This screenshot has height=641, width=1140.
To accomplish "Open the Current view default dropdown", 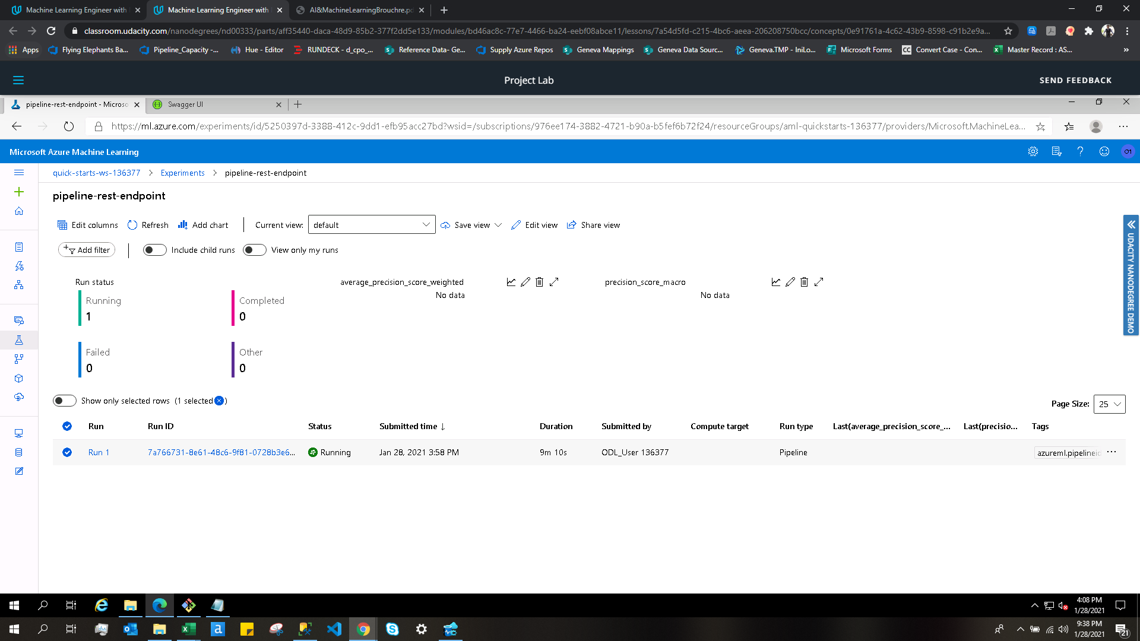I will [x=372, y=225].
